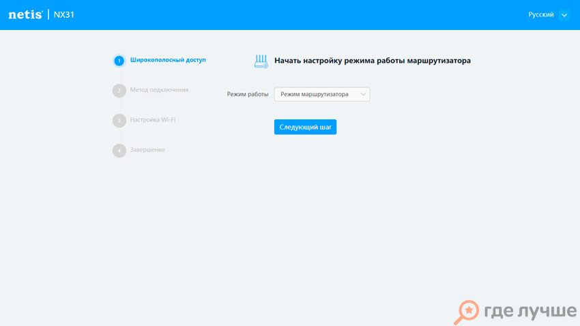Jump to Завершение step label
This screenshot has width=580, height=326.
(147, 150)
